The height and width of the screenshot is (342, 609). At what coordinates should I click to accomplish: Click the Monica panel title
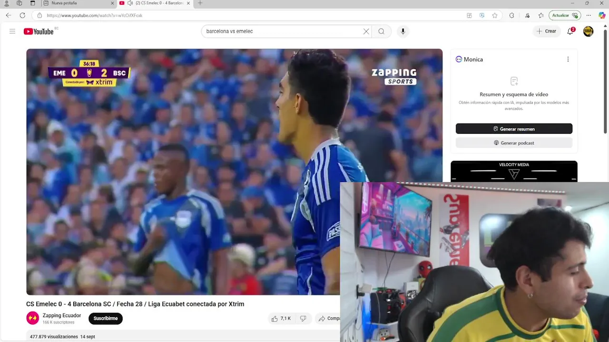point(473,59)
